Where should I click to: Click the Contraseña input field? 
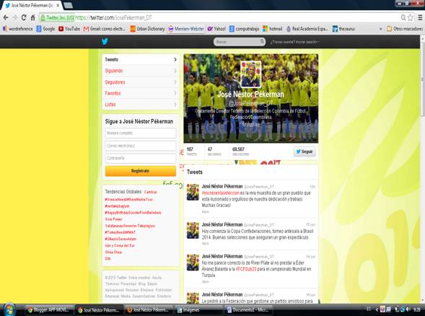(x=141, y=158)
